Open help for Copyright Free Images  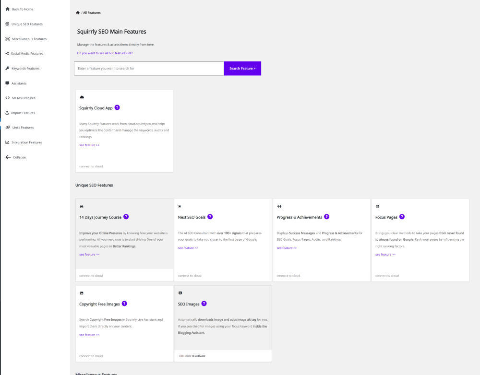click(124, 304)
